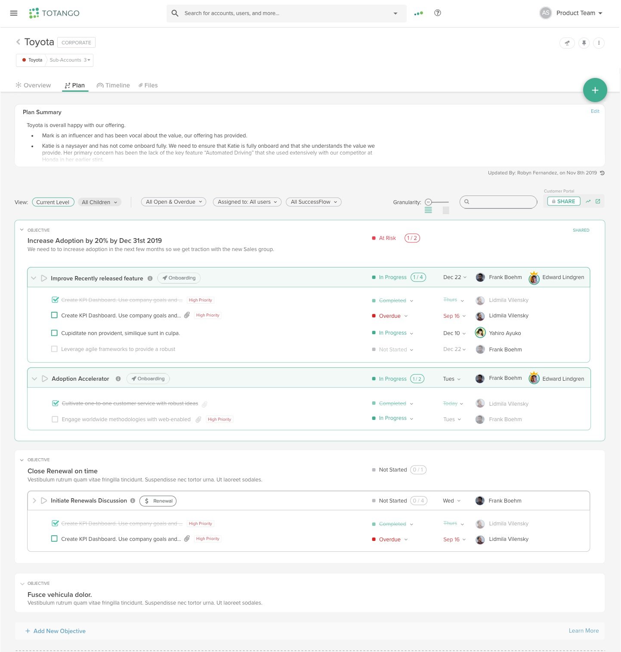Expand Initiate Renewals Discussion section
The image size is (621, 652).
(x=34, y=500)
